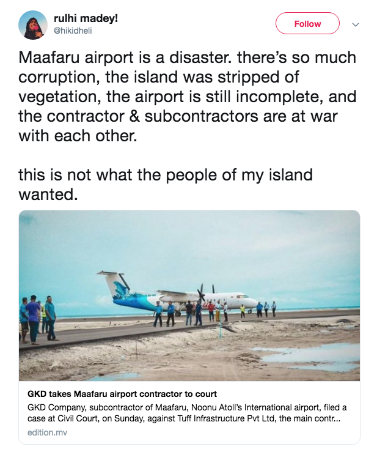Image resolution: width=377 pixels, height=452 pixels.
Task: Open the airplane photo preview
Action: click(x=189, y=295)
